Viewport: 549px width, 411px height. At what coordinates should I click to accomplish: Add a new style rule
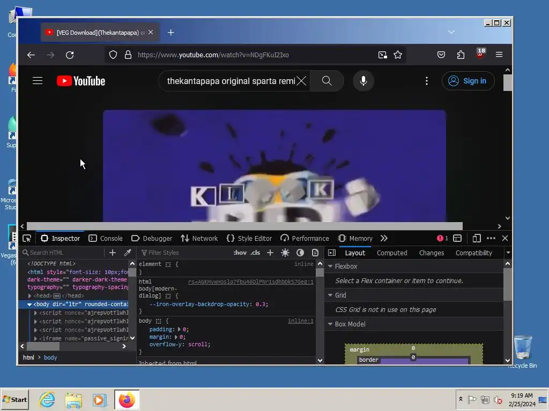[x=270, y=253]
